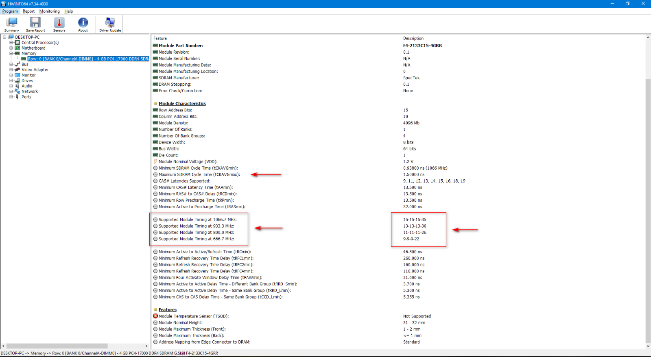The width and height of the screenshot is (651, 357).
Task: Expand the Monitor node
Action: click(x=11, y=75)
